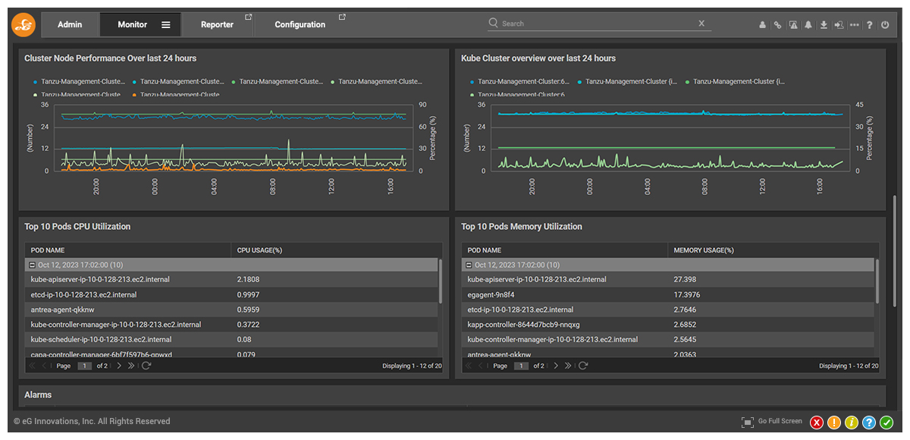Toggle first blue legend in Cluster Node chart
The width and height of the screenshot is (910, 440).
tap(80, 81)
